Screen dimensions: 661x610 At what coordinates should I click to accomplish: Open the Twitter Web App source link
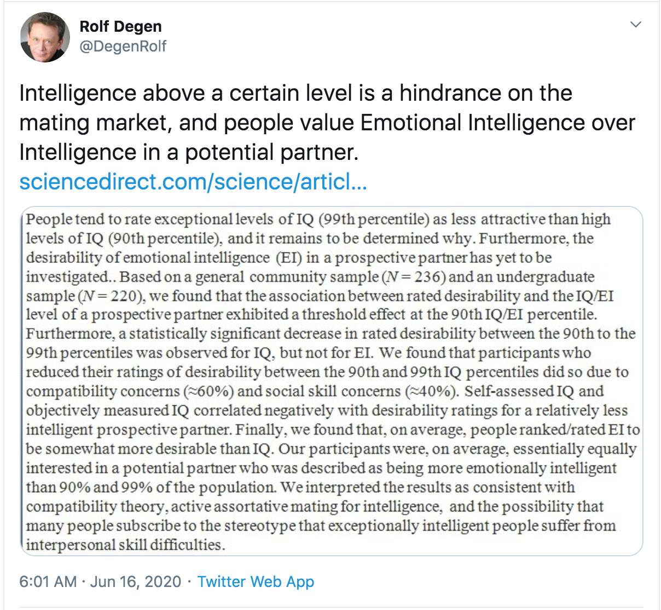point(256,581)
